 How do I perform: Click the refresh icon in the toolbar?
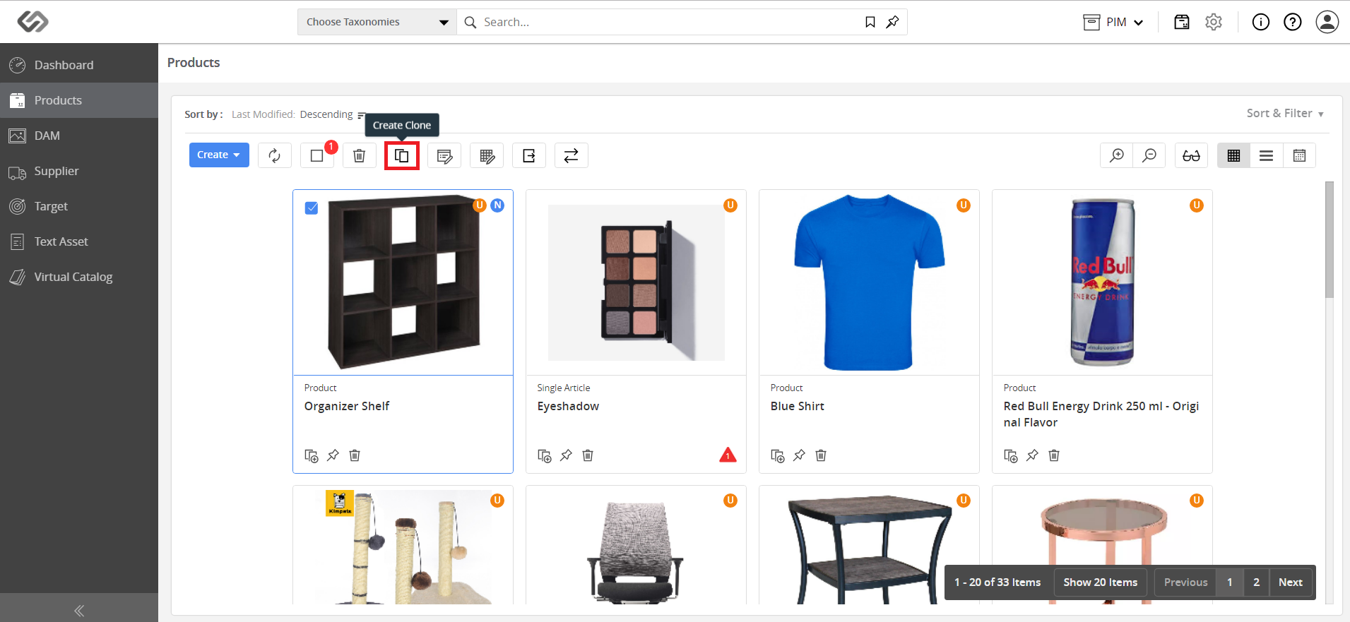tap(275, 155)
